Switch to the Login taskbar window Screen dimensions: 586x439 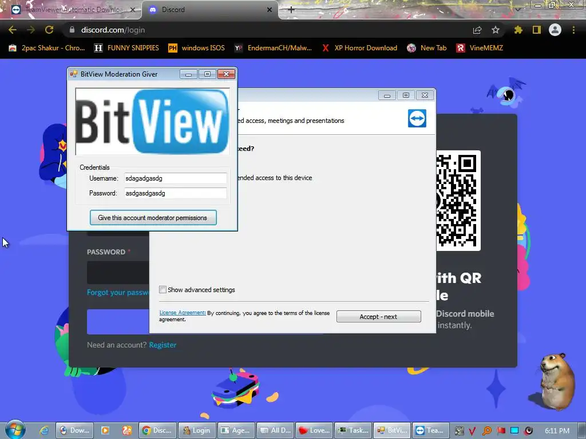click(x=197, y=430)
